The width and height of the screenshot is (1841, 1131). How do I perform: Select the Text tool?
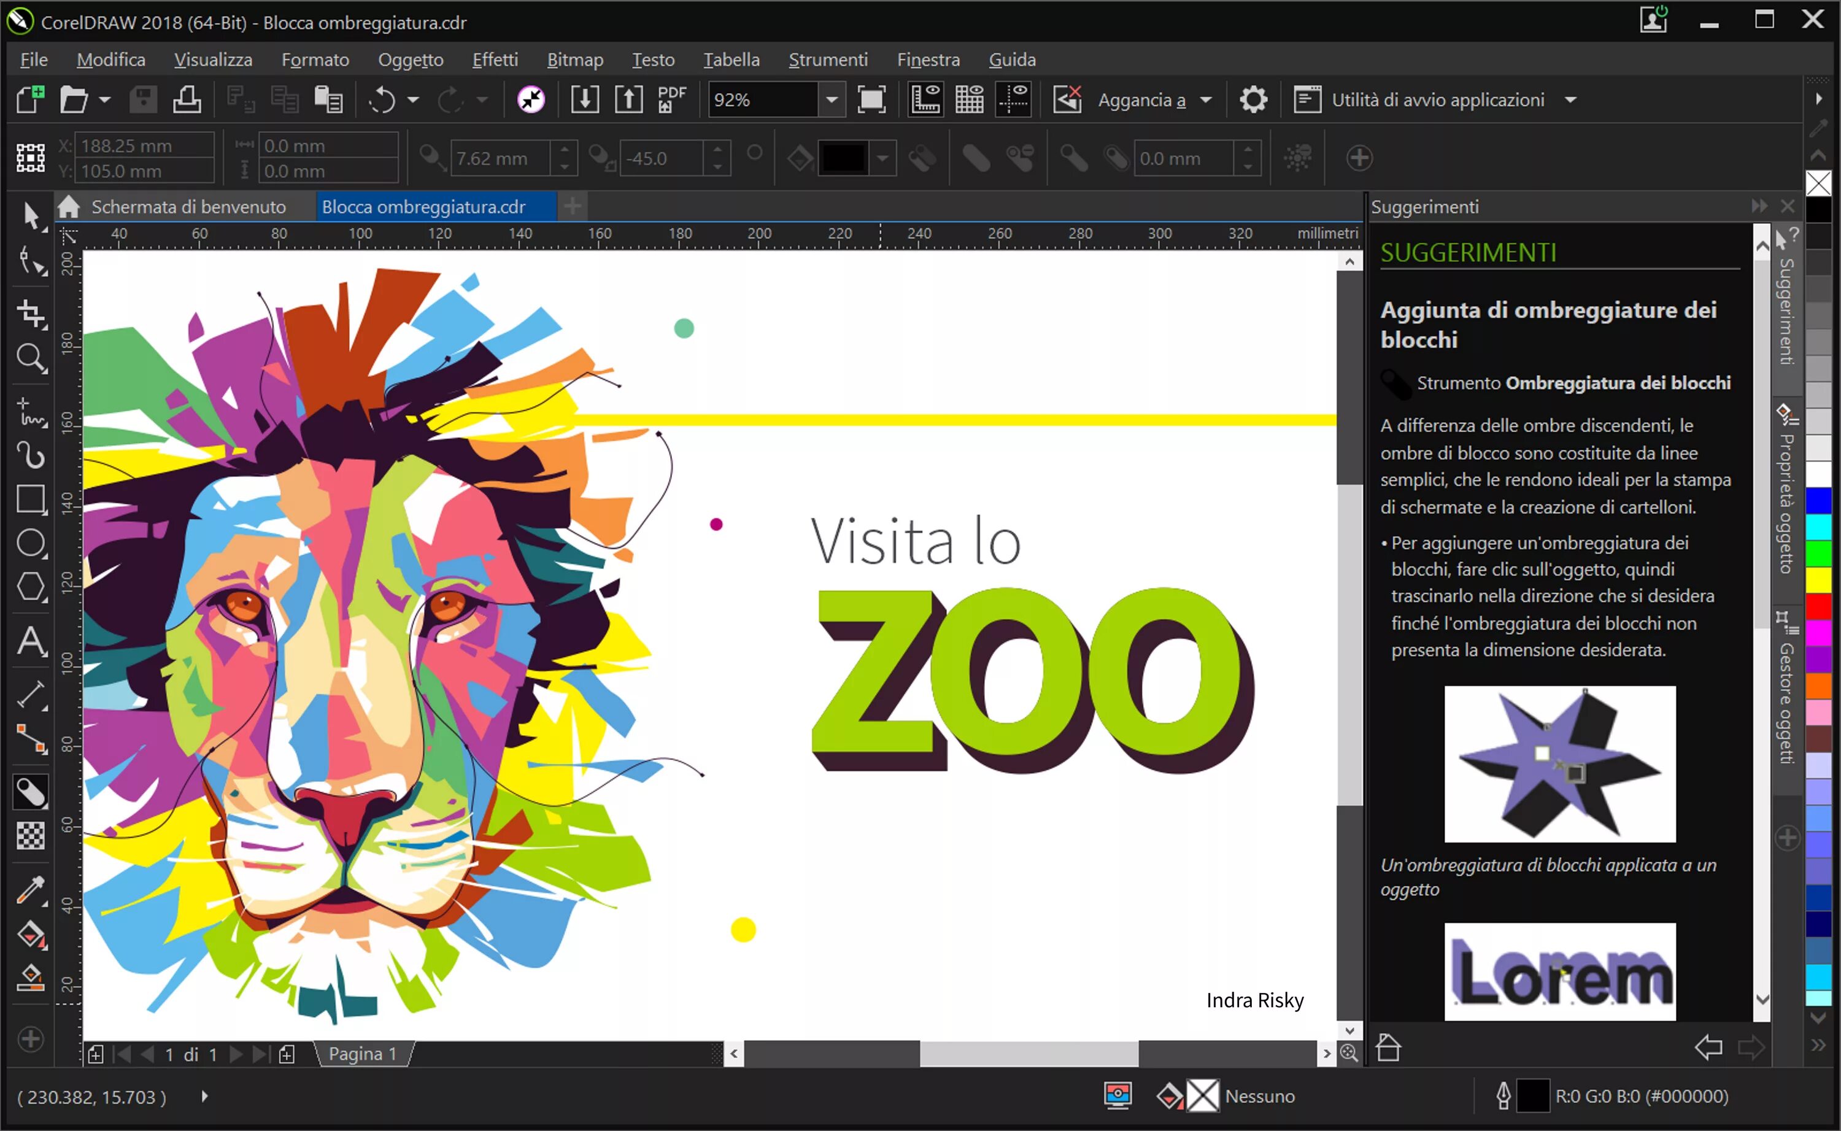(31, 641)
